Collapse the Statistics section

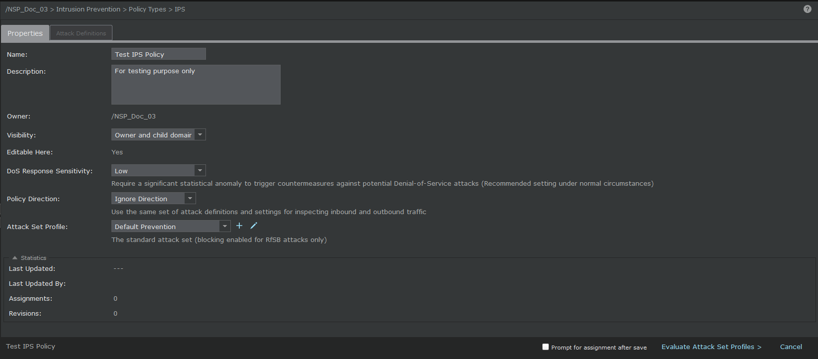pos(15,258)
